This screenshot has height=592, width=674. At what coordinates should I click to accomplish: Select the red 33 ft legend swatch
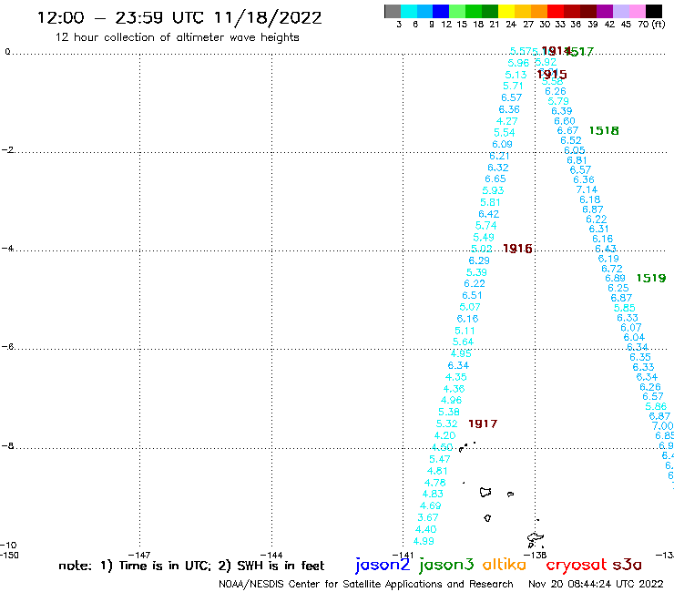pyautogui.click(x=556, y=11)
